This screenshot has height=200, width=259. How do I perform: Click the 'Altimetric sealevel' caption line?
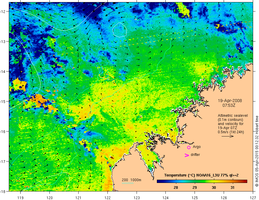point(233,116)
